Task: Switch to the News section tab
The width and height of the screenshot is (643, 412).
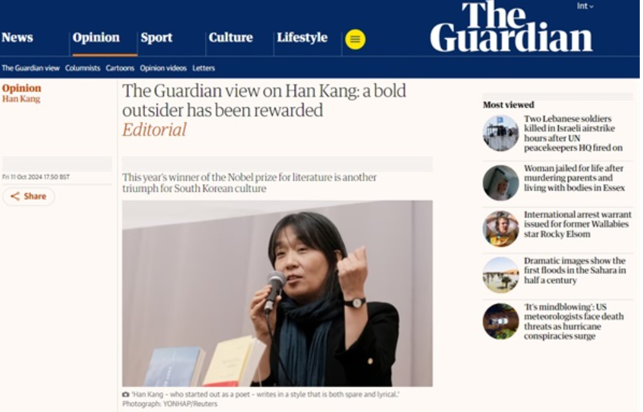Action: coord(17,38)
